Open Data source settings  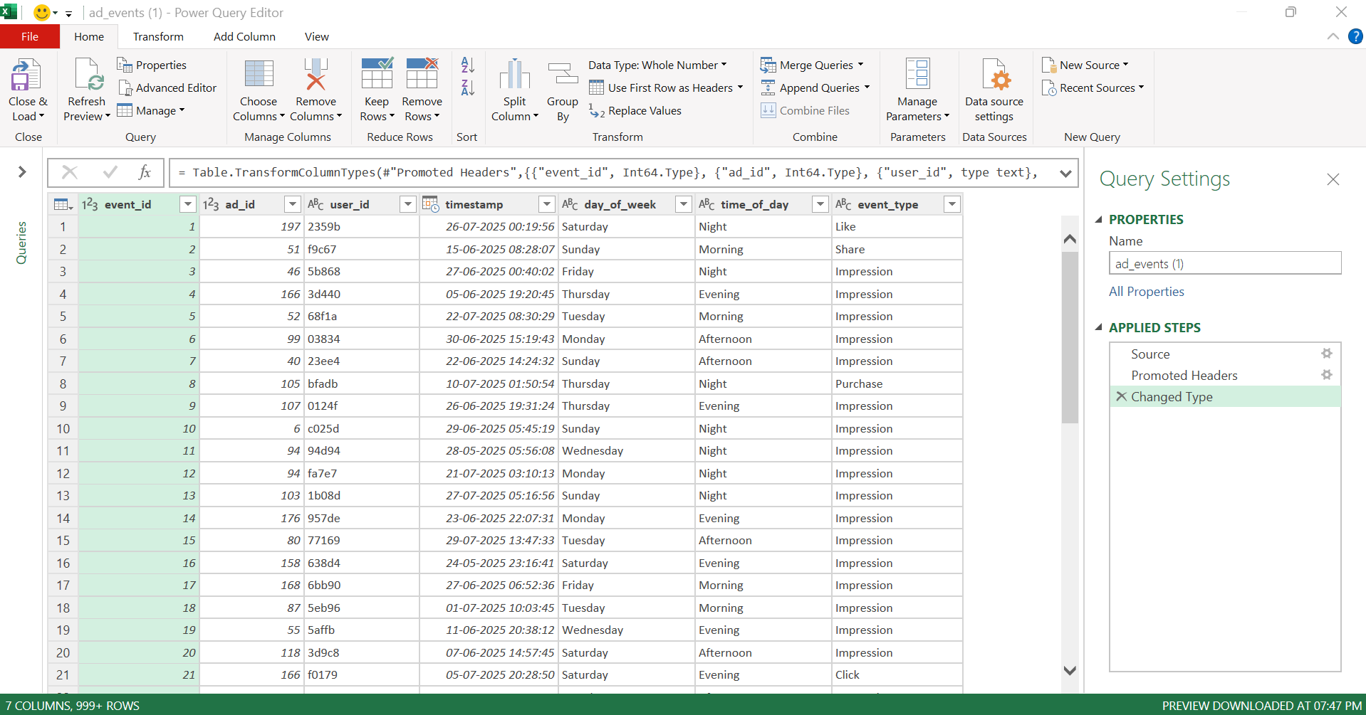pyautogui.click(x=994, y=75)
